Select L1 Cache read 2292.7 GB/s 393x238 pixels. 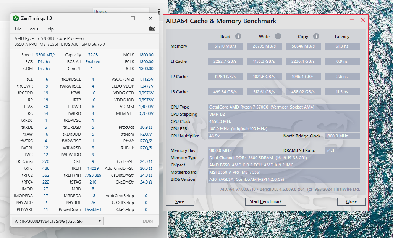[225, 62]
